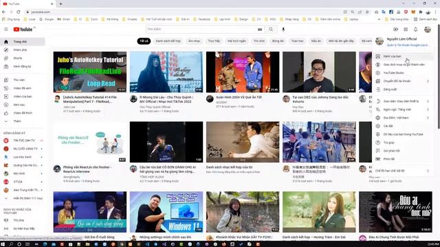Select the Trực tiếp filter chip
This screenshot has width=440, height=247.
pyautogui.click(x=214, y=41)
